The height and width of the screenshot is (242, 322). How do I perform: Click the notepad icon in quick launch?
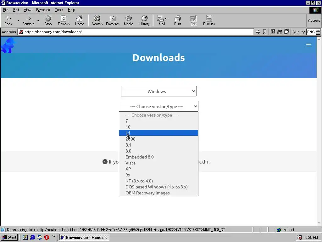coord(25,237)
